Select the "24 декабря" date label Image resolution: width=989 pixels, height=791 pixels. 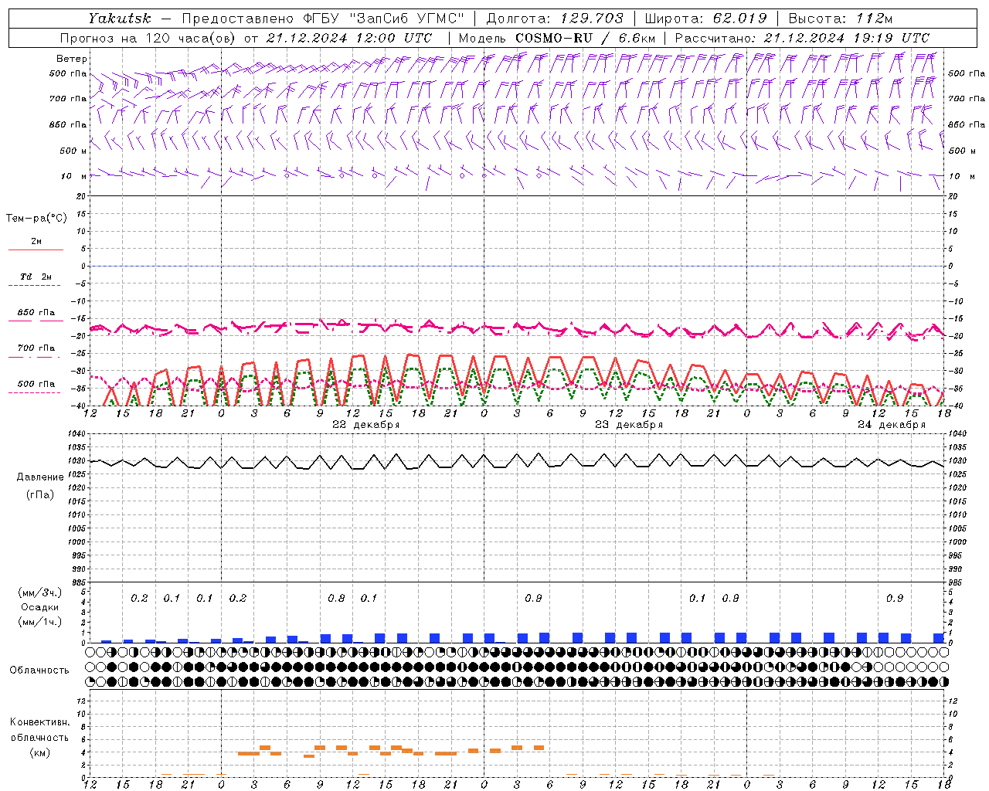(x=892, y=425)
